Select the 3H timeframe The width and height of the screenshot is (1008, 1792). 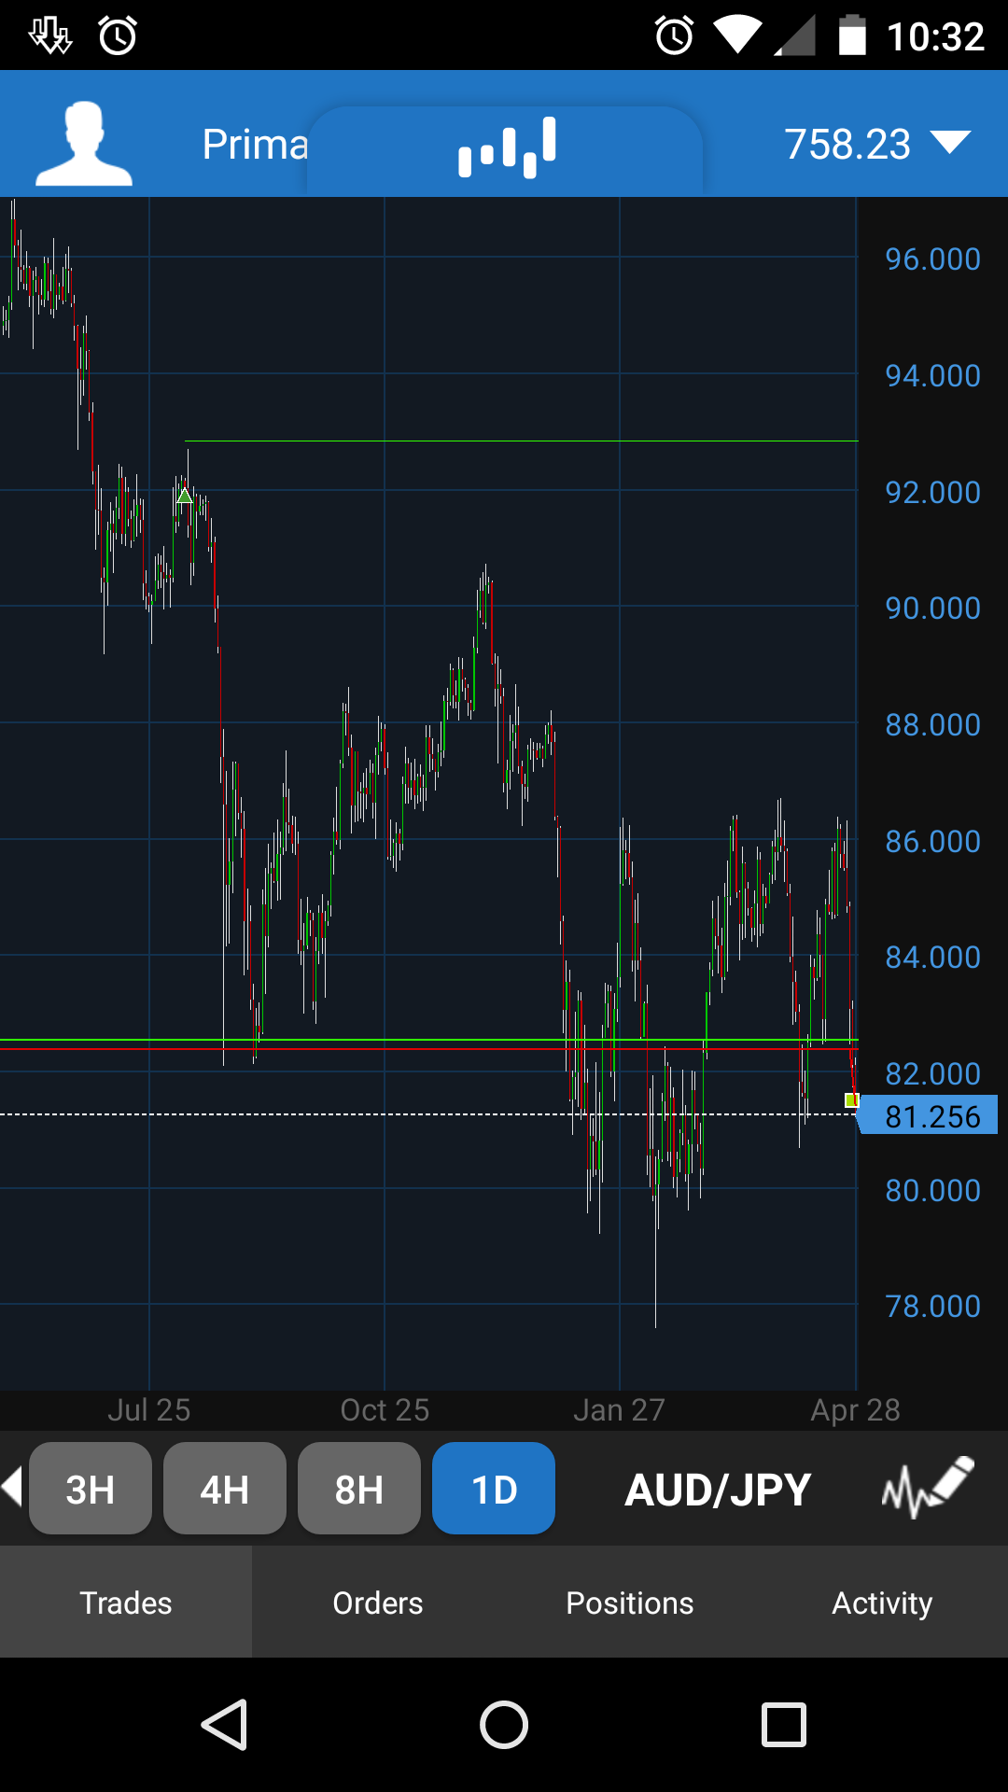tap(91, 1488)
